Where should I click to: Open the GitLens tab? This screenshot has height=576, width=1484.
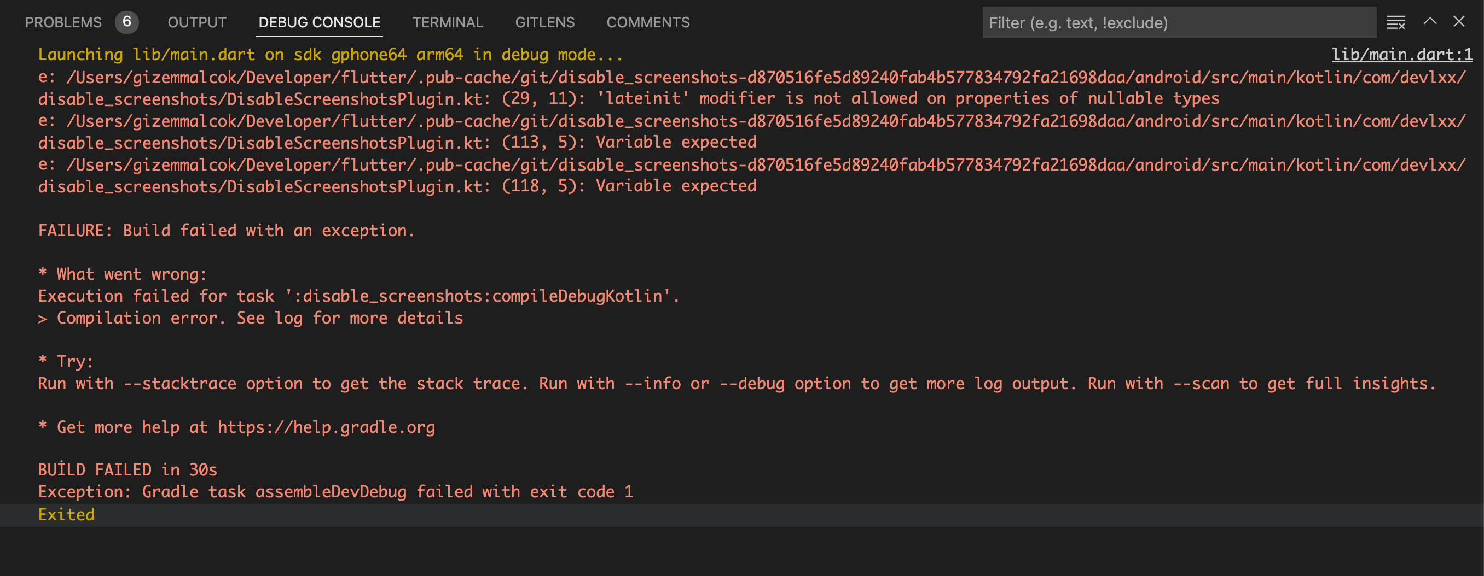[545, 22]
